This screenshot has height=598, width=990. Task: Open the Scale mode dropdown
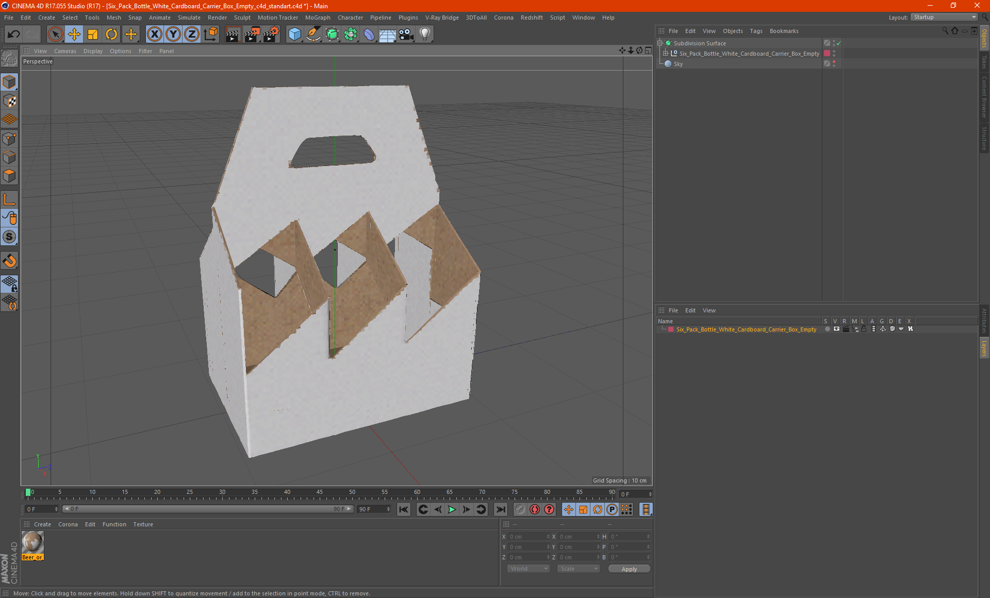pyautogui.click(x=579, y=569)
